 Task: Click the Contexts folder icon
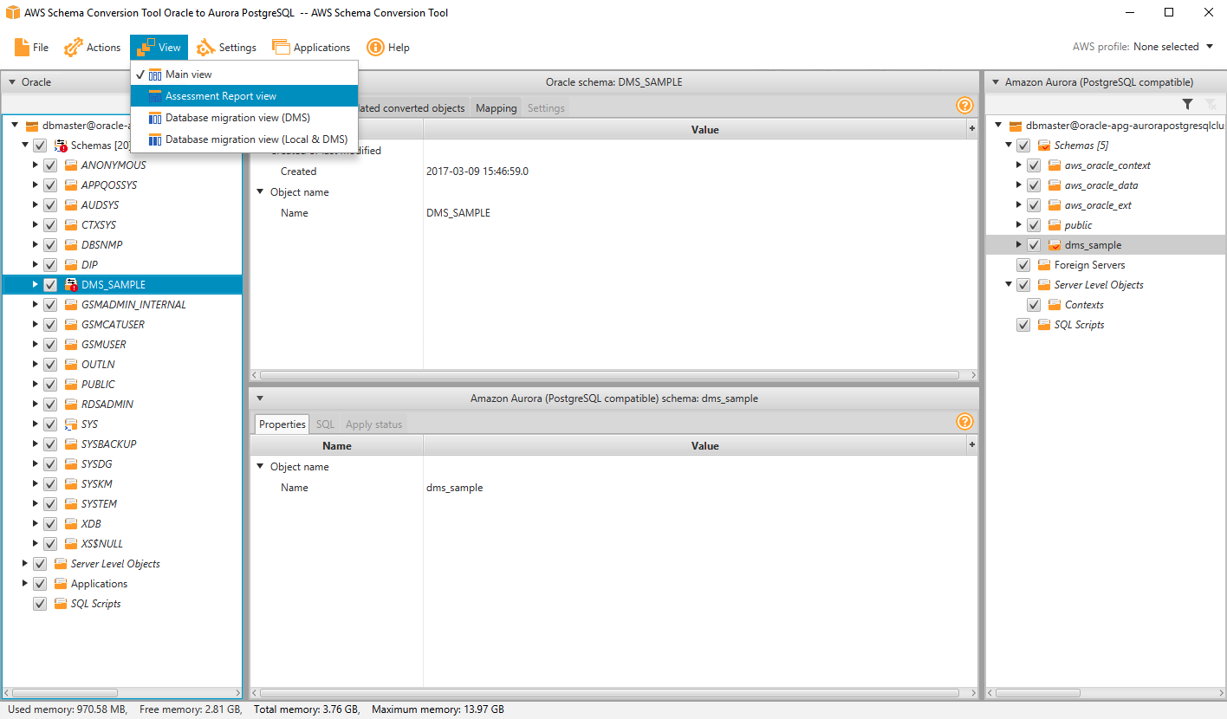(x=1055, y=305)
